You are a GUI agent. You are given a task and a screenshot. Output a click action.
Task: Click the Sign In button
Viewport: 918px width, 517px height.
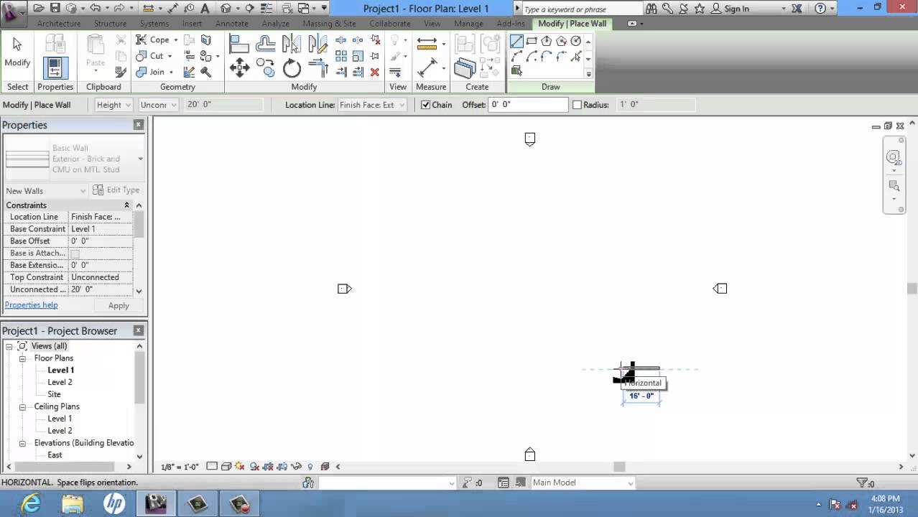pos(731,9)
